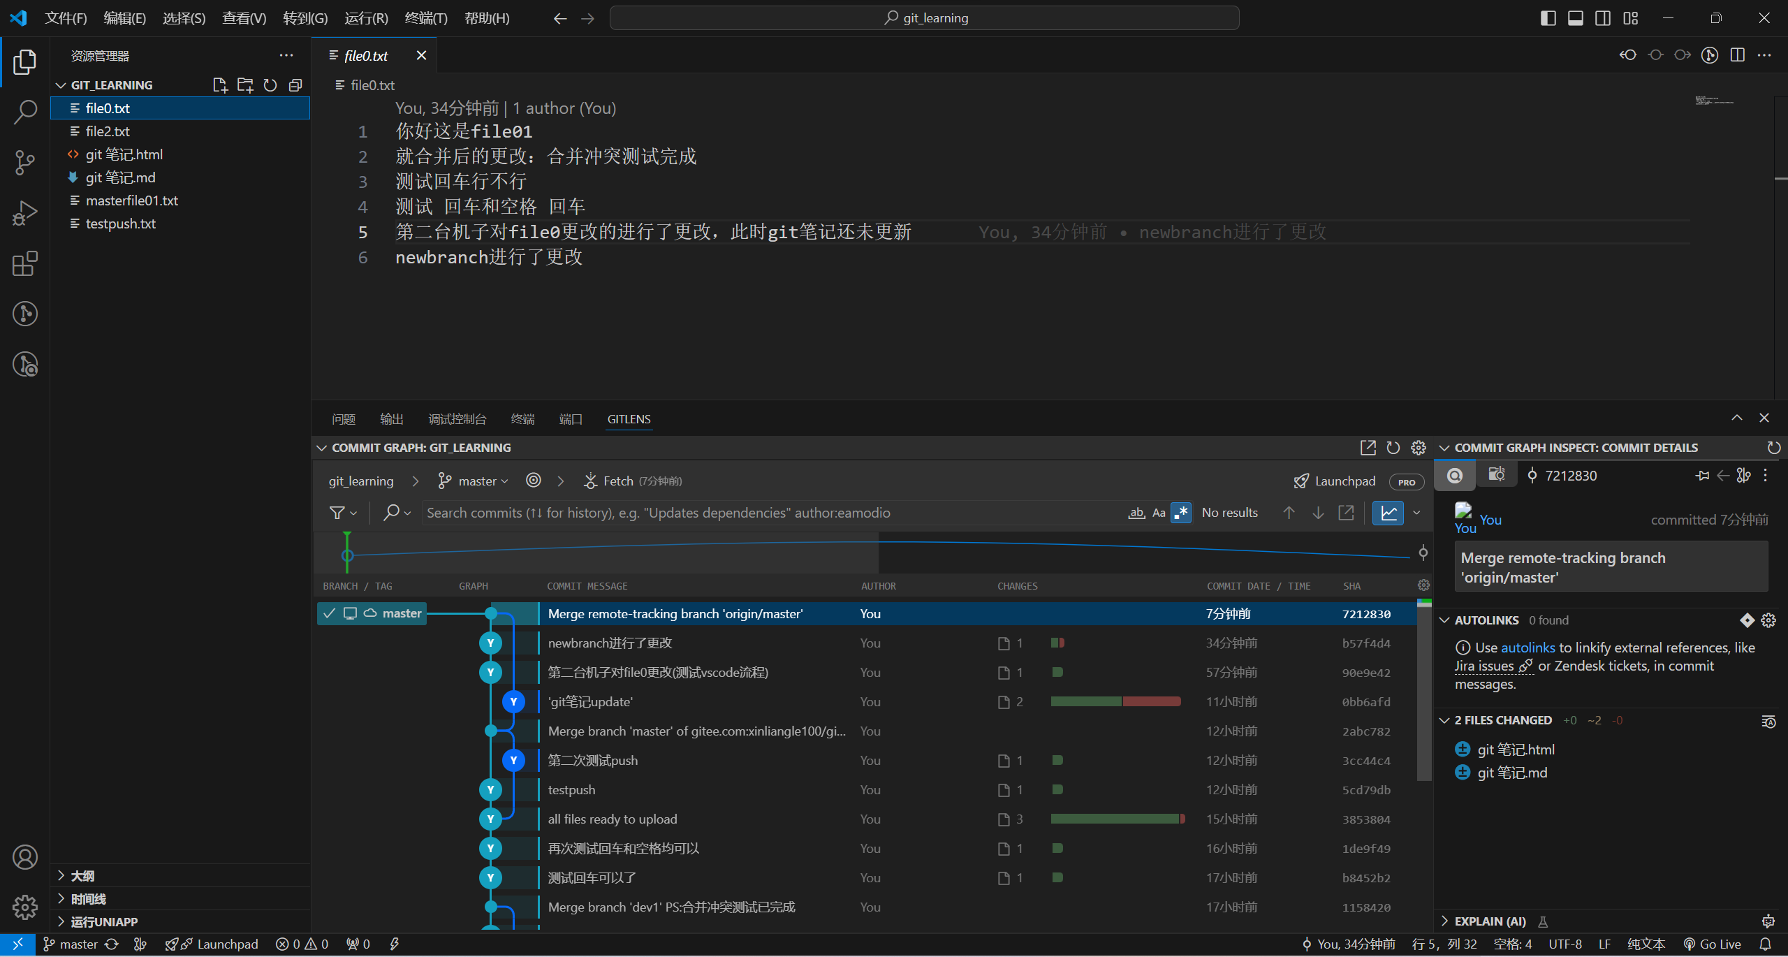Open GitLens Inspect view in activity bar
Viewport: 1788px width, 957px height.
(25, 364)
